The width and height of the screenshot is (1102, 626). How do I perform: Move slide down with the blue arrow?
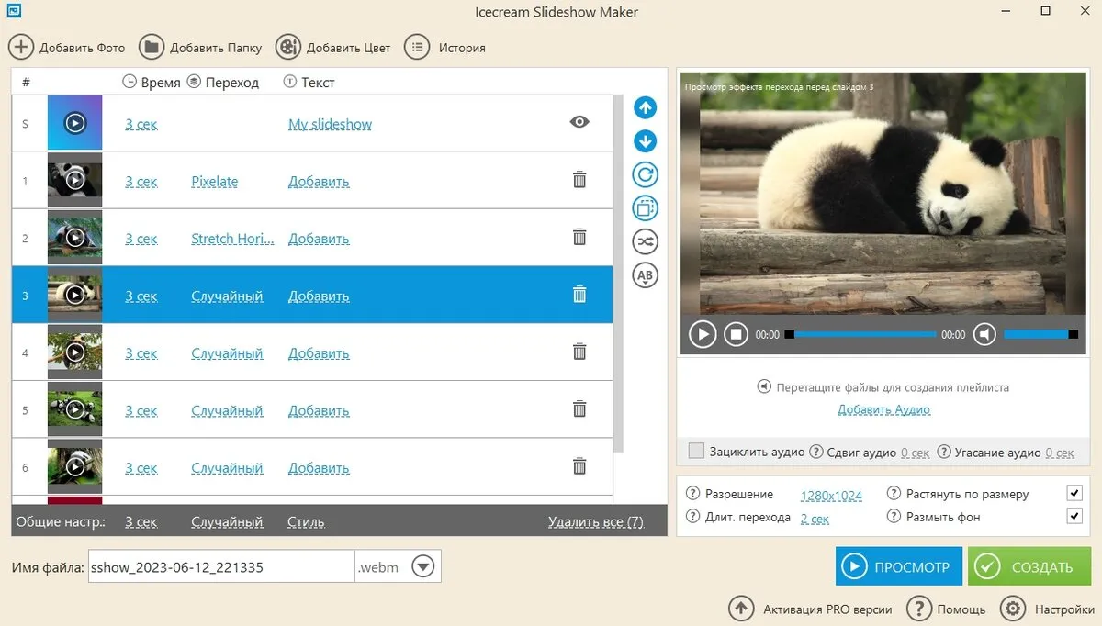[x=646, y=141]
